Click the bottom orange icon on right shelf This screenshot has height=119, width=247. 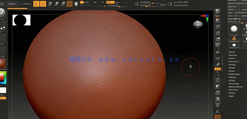click(x=218, y=117)
